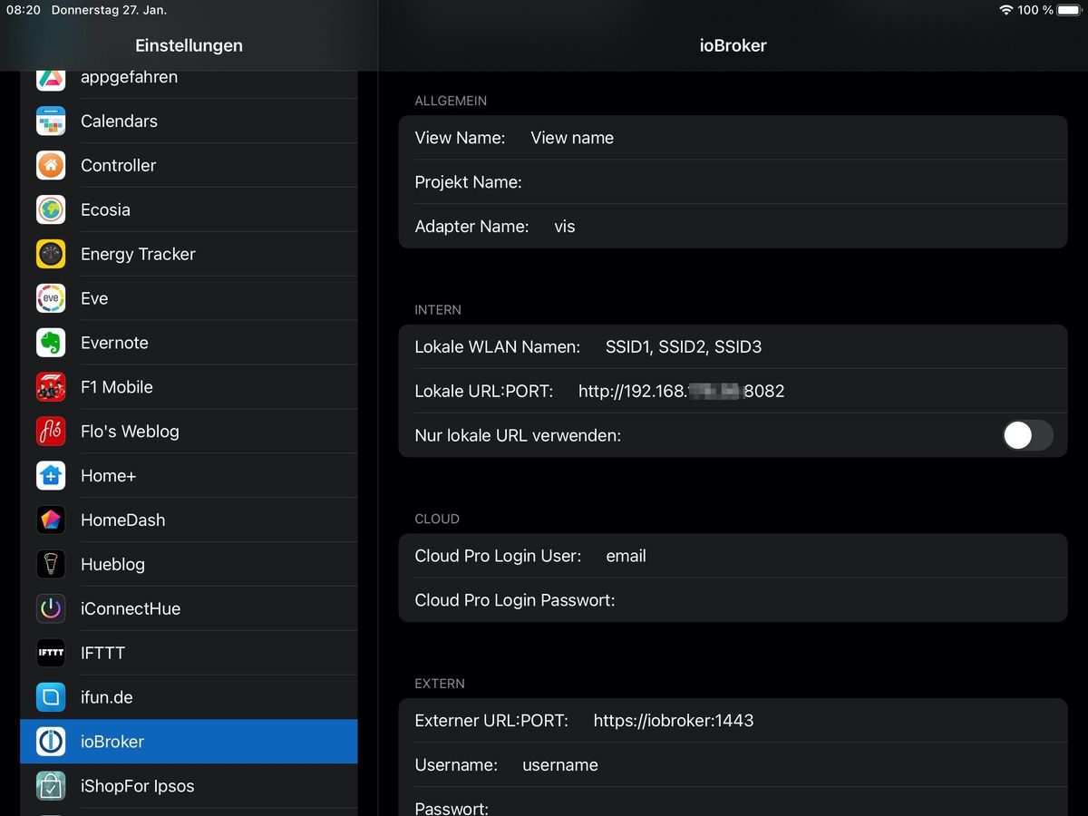
Task: Edit Cloud Pro Login User field
Action: pyautogui.click(x=733, y=556)
